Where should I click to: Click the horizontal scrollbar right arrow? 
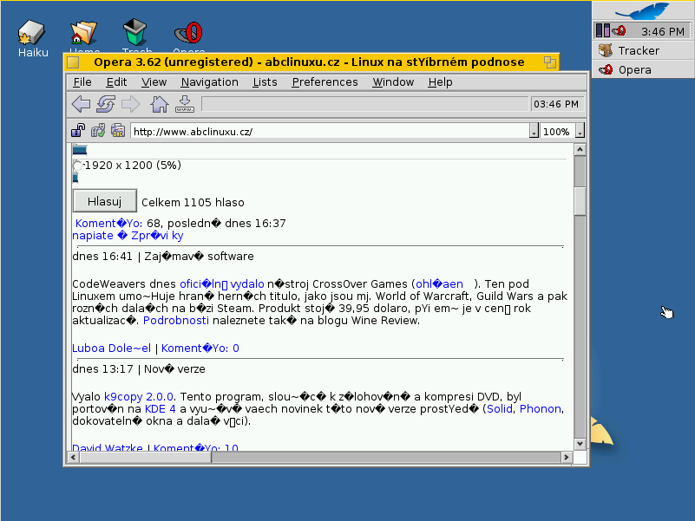tap(567, 457)
